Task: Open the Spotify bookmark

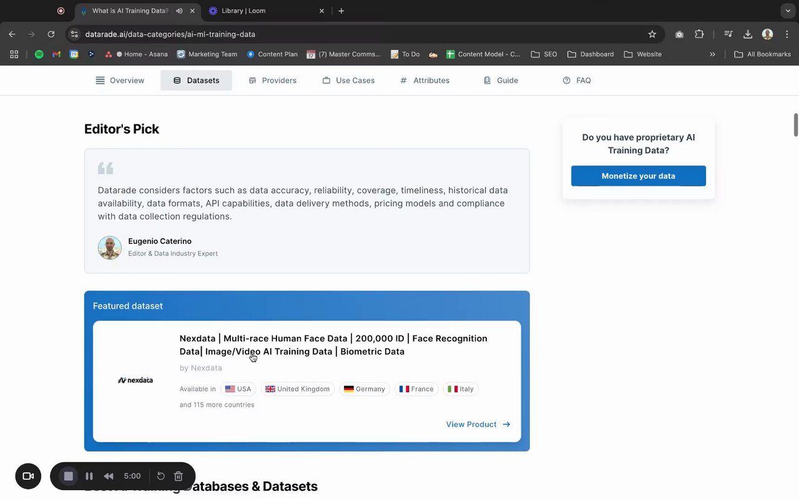Action: pyautogui.click(x=39, y=54)
